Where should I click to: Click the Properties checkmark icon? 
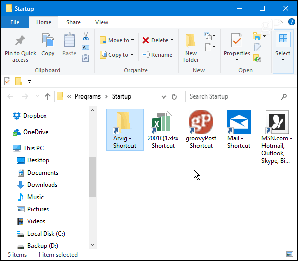(237, 40)
